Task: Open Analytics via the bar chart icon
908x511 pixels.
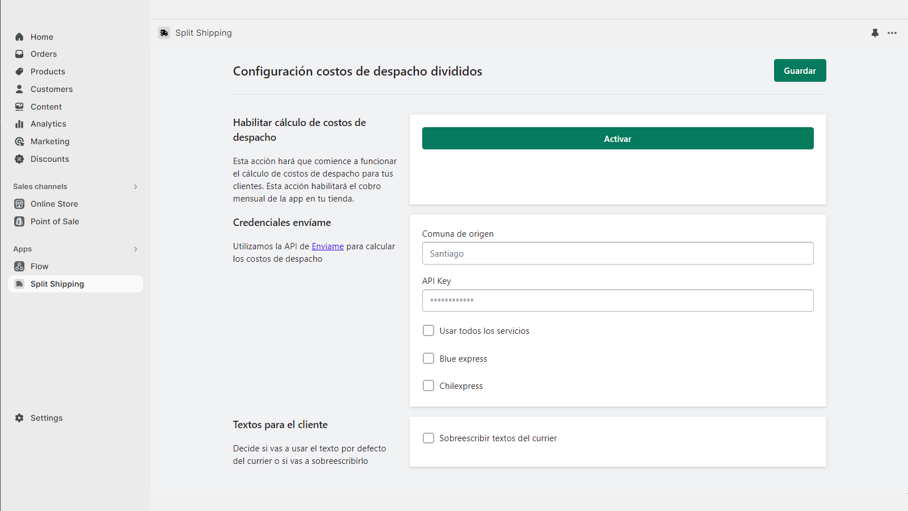Action: pos(20,124)
